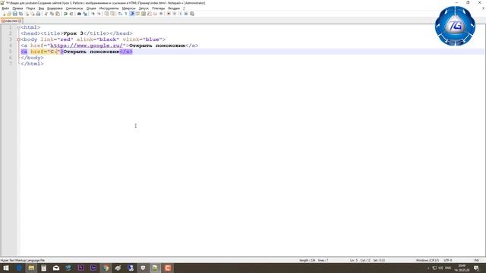
Task: Copy selection with toolbar icon
Action: (52, 14)
